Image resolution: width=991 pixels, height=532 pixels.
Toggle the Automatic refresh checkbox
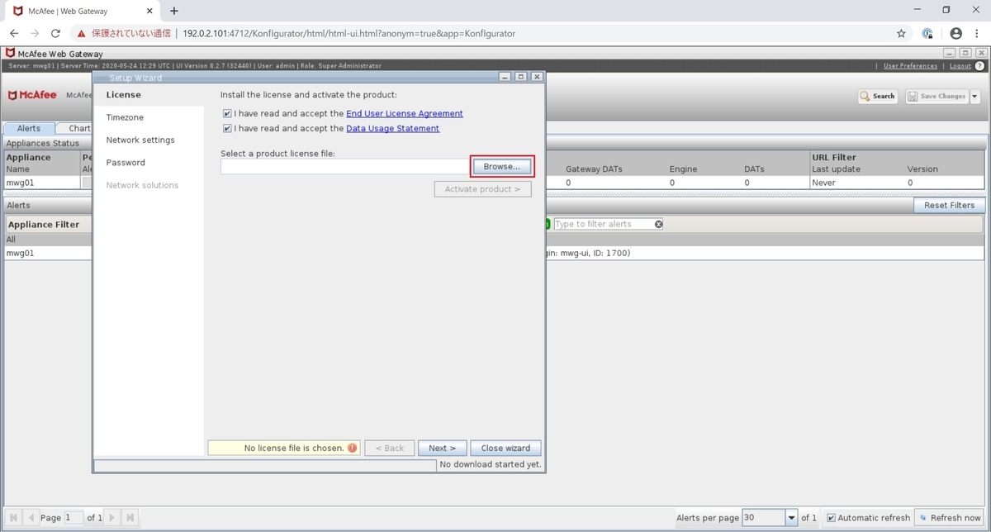click(831, 518)
